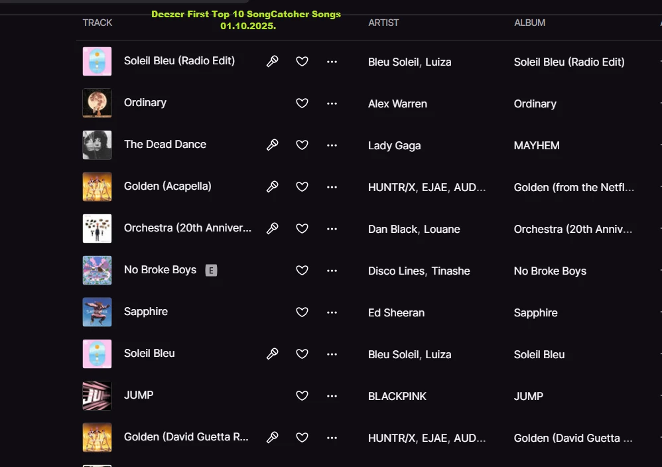Sort by the TRACK column header
Screen dimensions: 662x467
[98, 23]
